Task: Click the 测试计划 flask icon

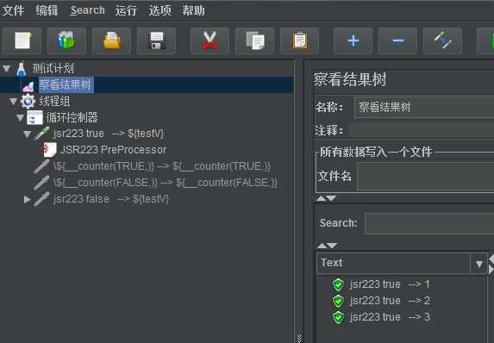Action: tap(21, 69)
